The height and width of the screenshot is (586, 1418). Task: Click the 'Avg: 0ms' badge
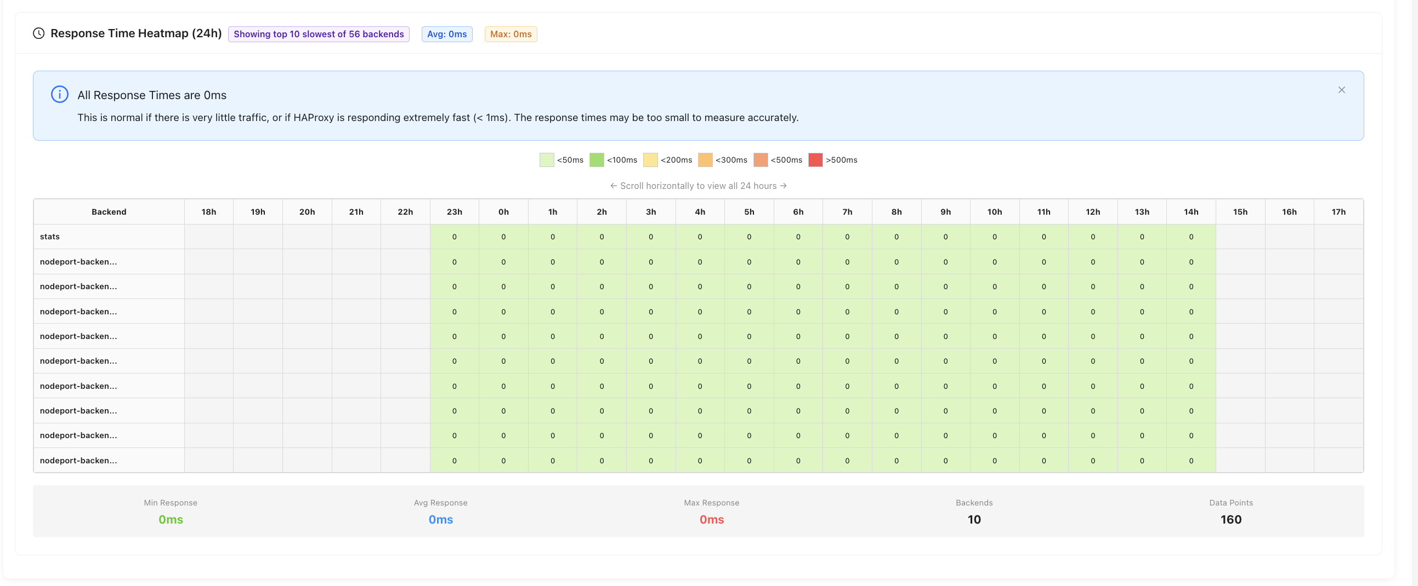447,34
